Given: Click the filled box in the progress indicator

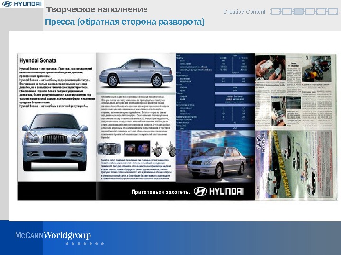Looking at the screenshot, I should point(298,11).
